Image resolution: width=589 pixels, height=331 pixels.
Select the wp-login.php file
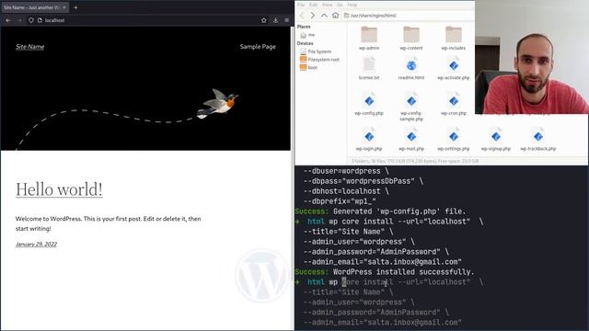tap(369, 140)
